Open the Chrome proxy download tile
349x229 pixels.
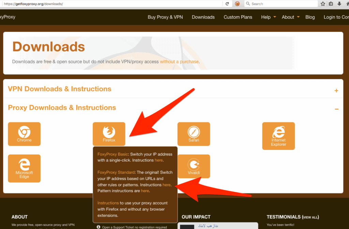(x=24, y=134)
